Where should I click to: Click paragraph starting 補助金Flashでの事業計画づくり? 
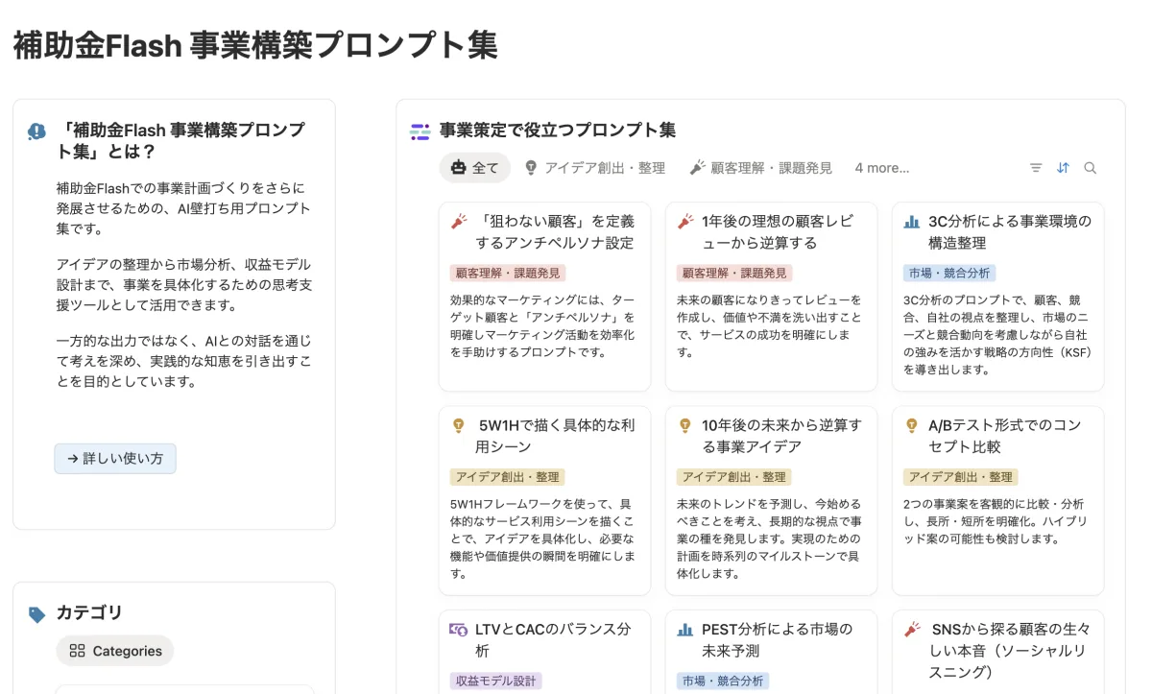click(184, 208)
